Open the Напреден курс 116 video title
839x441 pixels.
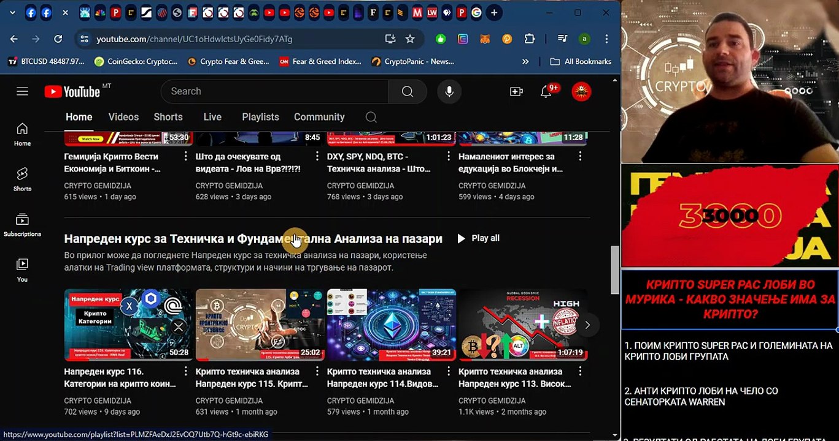120,377
